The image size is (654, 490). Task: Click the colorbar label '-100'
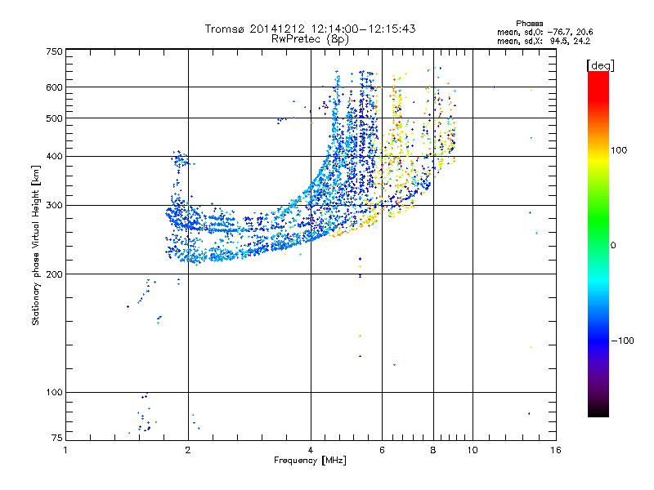coord(623,341)
